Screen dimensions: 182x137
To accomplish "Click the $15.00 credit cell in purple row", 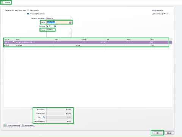I will (x=93, y=42).
